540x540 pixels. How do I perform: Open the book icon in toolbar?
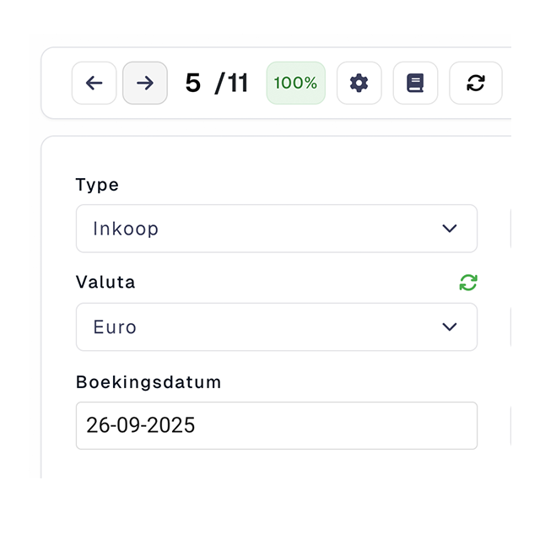pyautogui.click(x=415, y=83)
